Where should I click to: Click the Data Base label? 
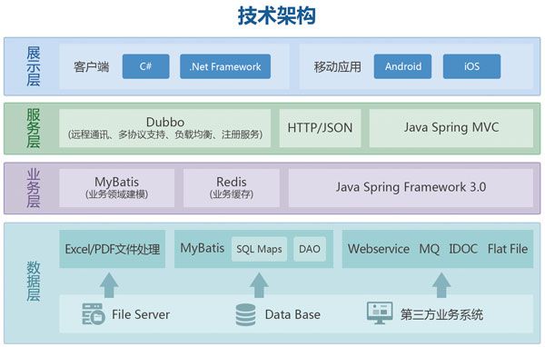pyautogui.click(x=292, y=314)
